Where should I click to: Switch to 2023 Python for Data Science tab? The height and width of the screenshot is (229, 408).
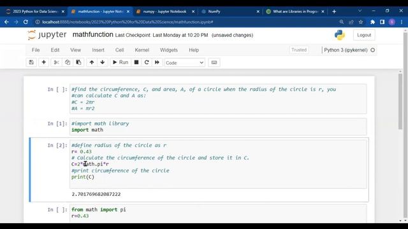tap(35, 11)
